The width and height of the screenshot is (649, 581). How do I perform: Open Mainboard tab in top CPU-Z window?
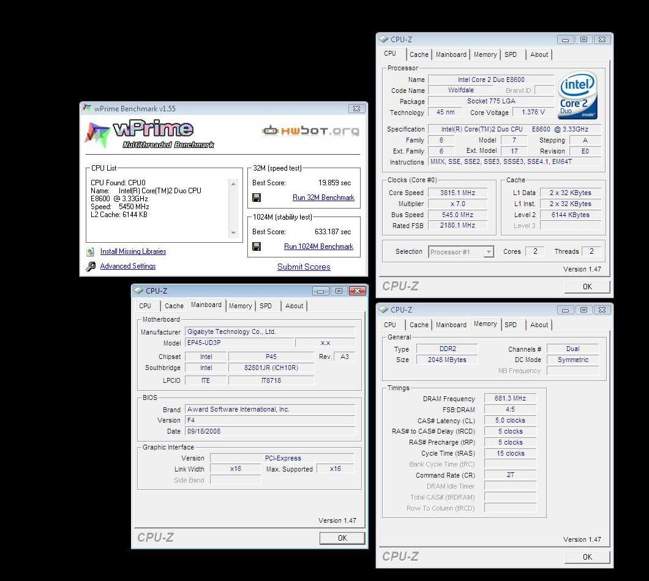[451, 54]
